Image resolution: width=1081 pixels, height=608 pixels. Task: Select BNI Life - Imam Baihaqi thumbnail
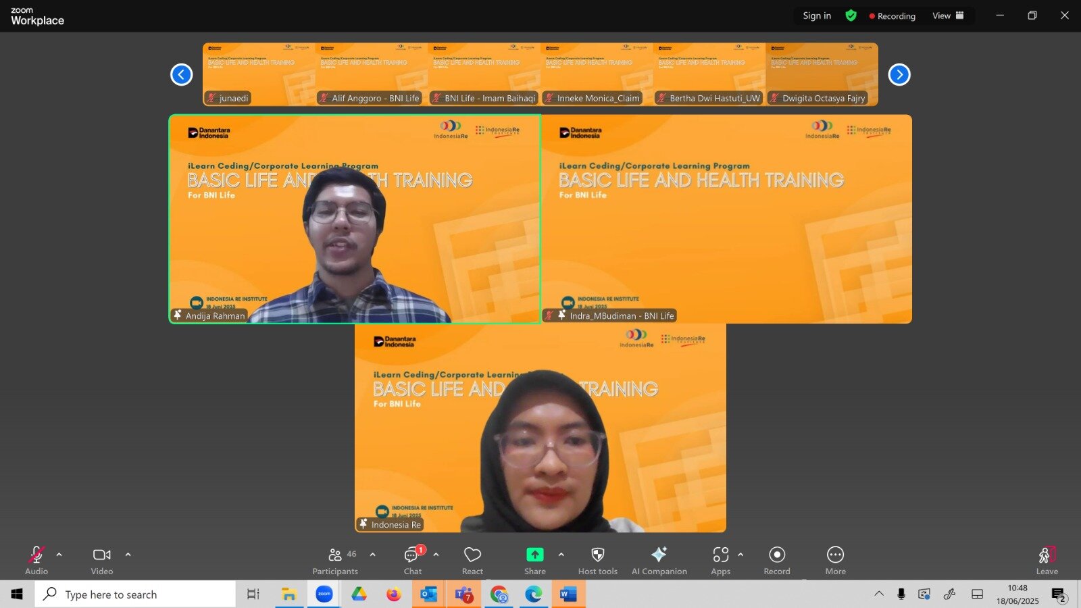tap(484, 74)
